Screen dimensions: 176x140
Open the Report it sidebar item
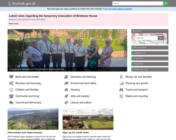[150, 64]
